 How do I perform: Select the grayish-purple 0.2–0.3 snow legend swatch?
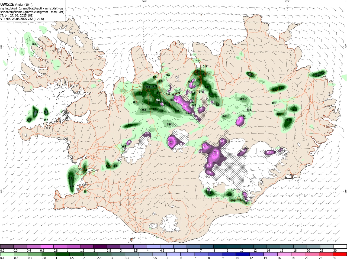coord(7,246)
